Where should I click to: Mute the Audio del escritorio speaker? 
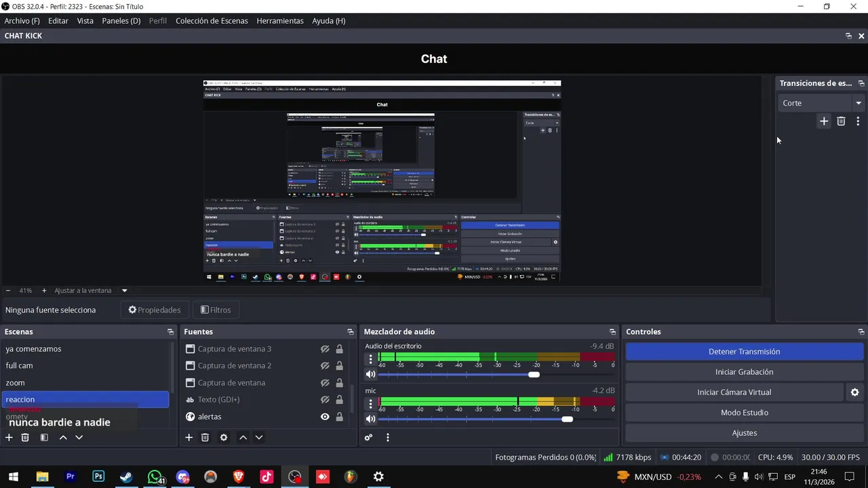370,375
